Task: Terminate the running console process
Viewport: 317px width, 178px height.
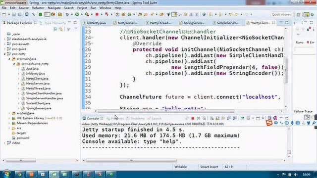Action: [x=193, y=118]
